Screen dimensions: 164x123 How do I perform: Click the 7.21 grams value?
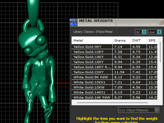tap(118, 82)
